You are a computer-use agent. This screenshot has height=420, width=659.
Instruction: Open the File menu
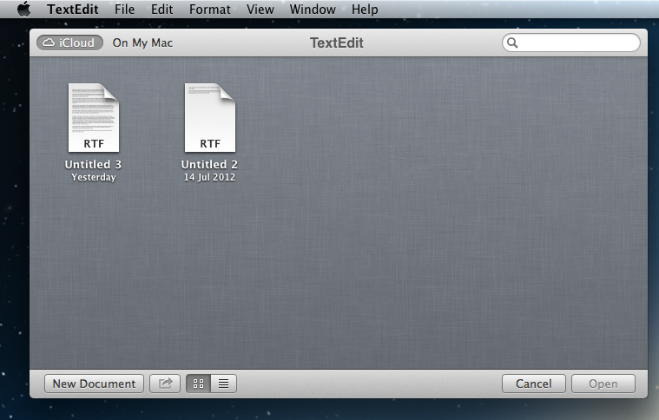pyautogui.click(x=124, y=10)
